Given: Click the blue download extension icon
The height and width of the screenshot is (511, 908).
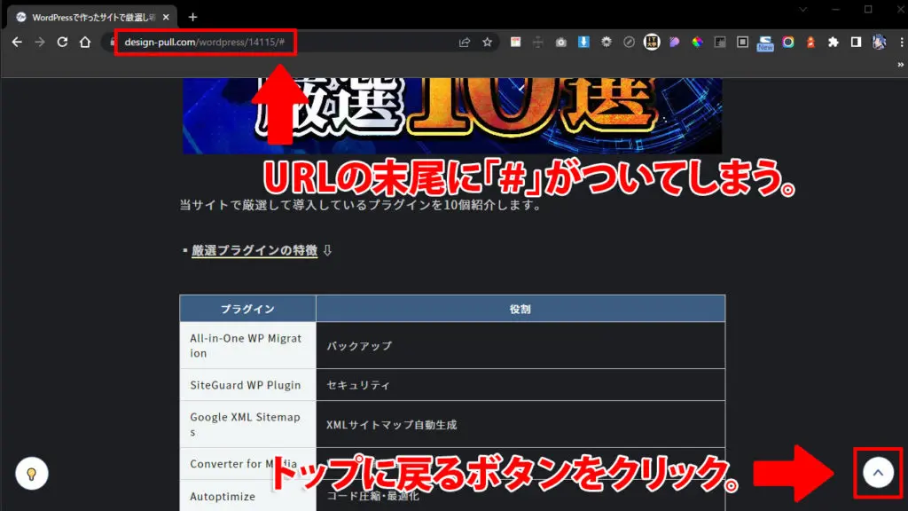Looking at the screenshot, I should [x=583, y=41].
